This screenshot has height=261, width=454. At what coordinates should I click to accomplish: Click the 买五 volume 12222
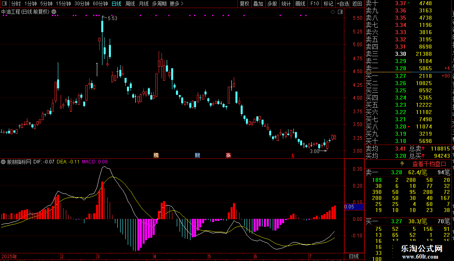coord(424,105)
